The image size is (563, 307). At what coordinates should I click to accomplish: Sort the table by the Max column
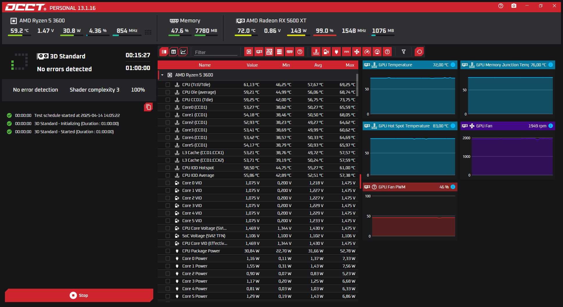pos(350,65)
